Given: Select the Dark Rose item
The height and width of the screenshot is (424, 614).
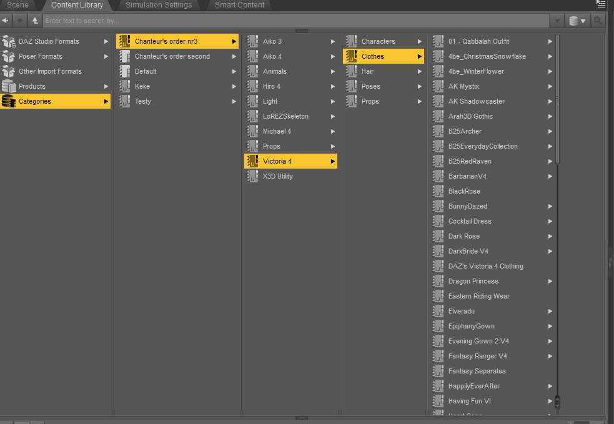Looking at the screenshot, I should tap(492, 236).
